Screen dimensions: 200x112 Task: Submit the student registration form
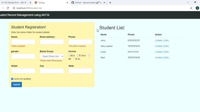pyautogui.click(x=17, y=85)
